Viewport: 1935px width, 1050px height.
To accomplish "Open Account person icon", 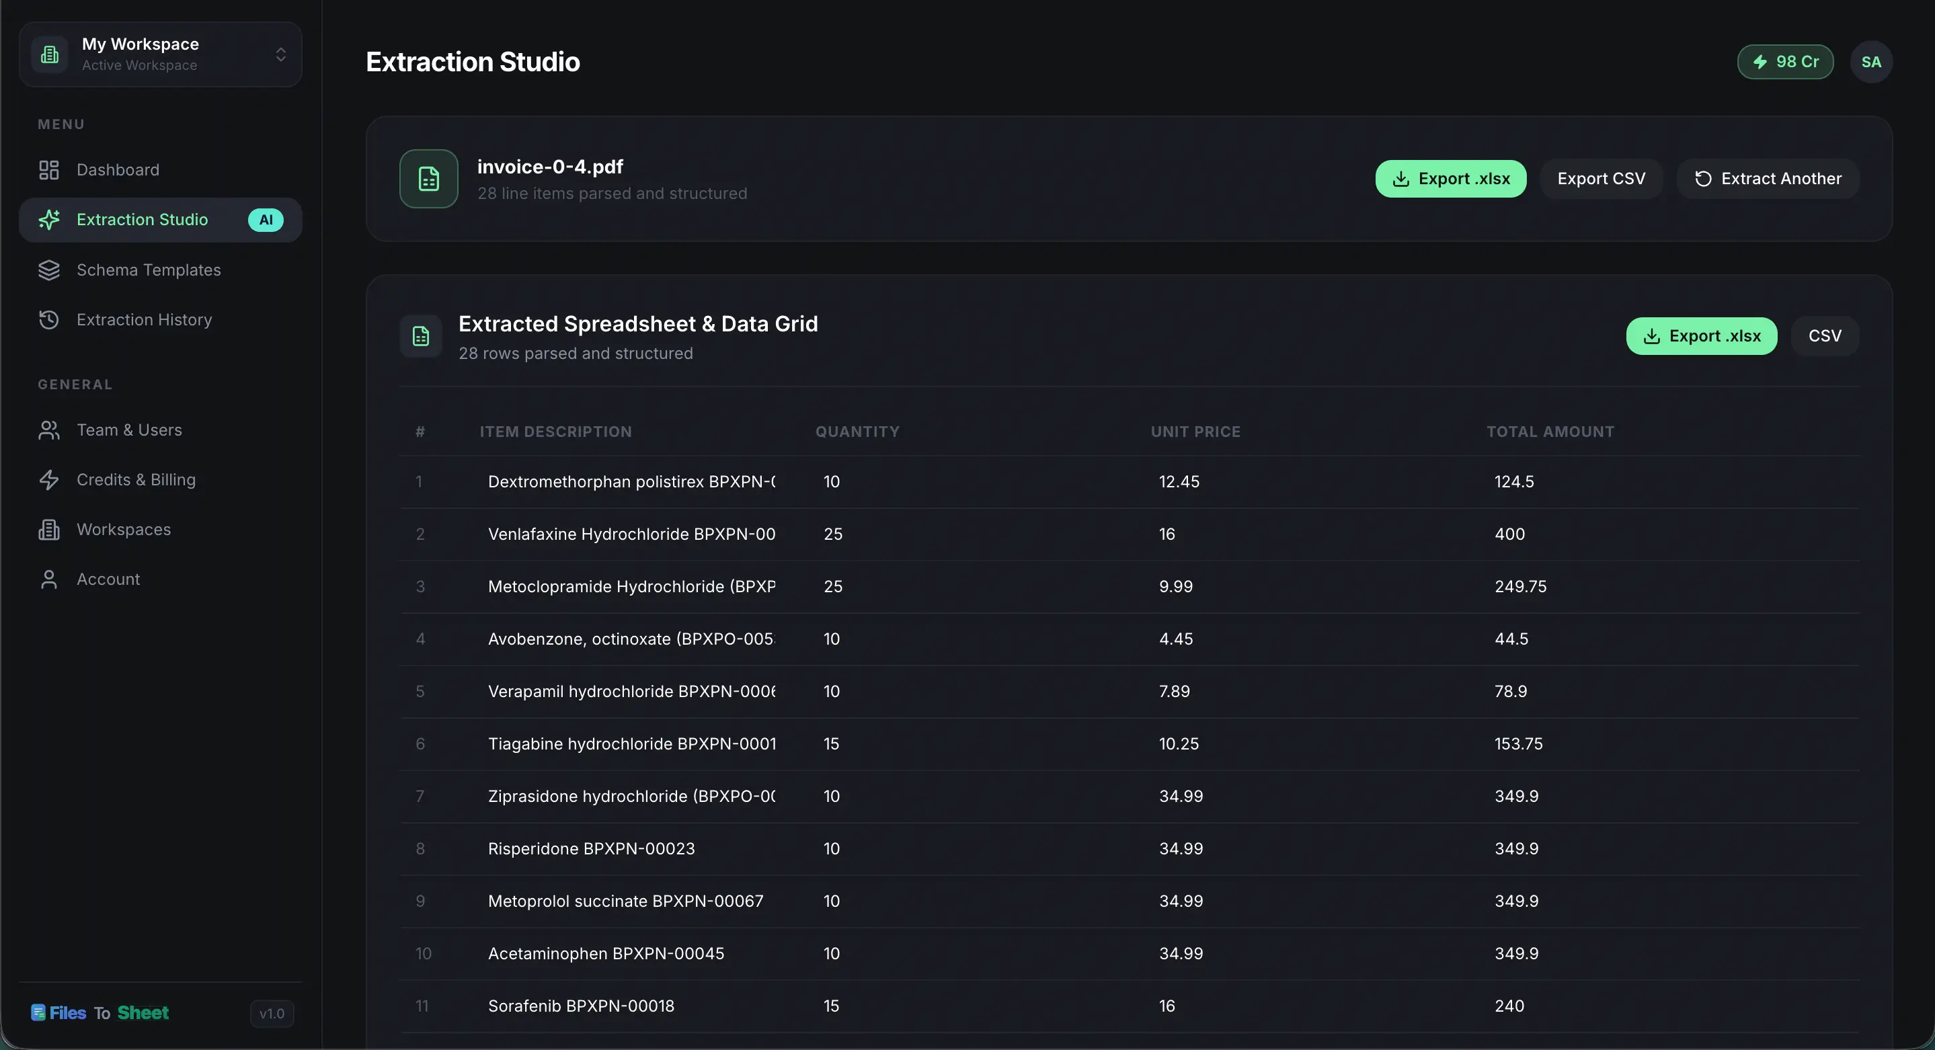I will (x=49, y=579).
